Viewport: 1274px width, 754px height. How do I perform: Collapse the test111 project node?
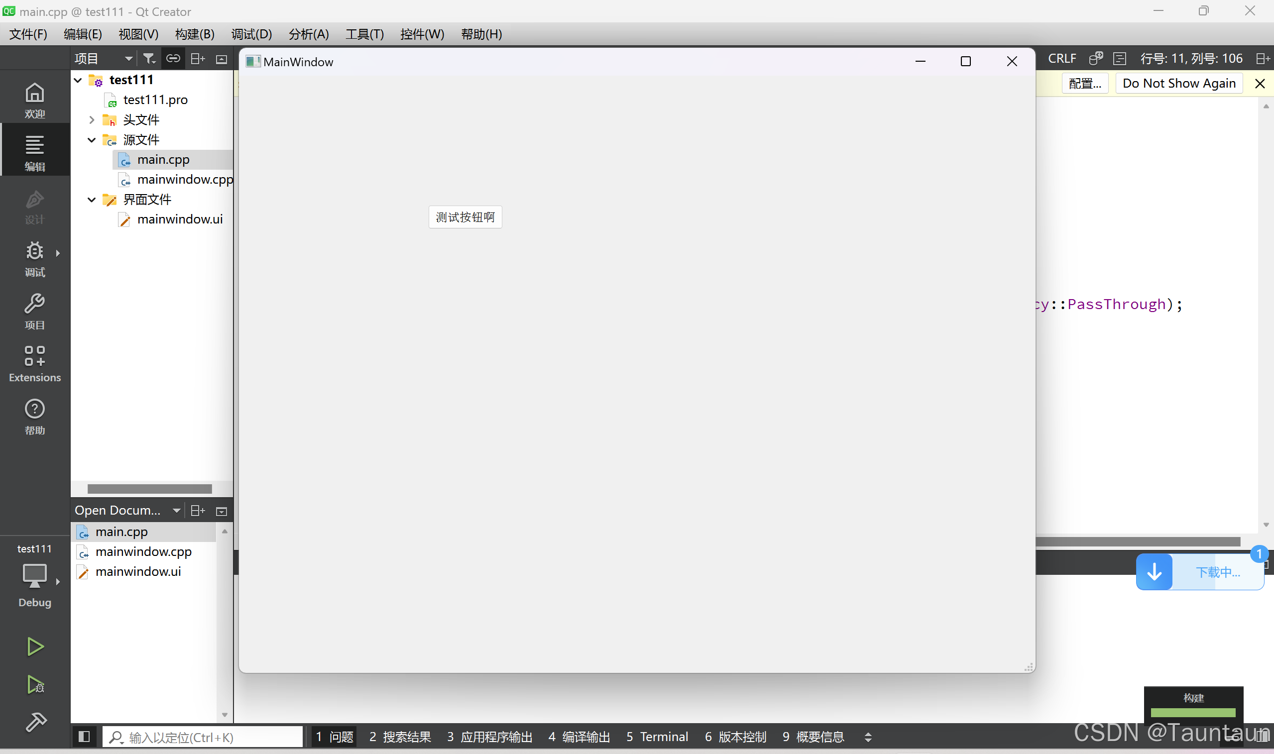[x=78, y=80]
